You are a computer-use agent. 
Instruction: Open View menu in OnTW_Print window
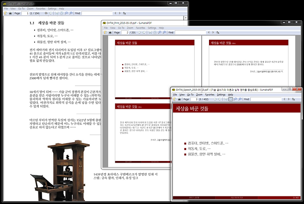[x=113, y=28]
